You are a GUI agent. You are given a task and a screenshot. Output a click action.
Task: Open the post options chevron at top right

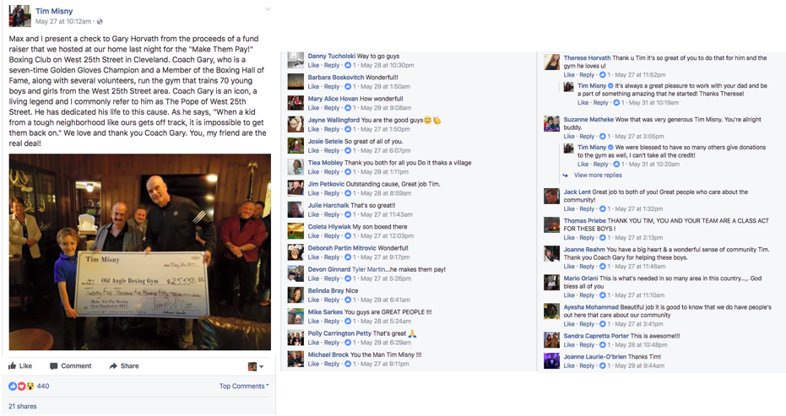tap(268, 9)
